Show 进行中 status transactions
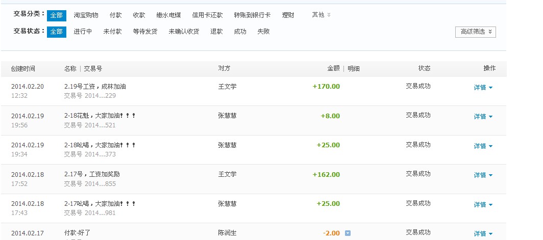543x240 pixels. point(83,32)
